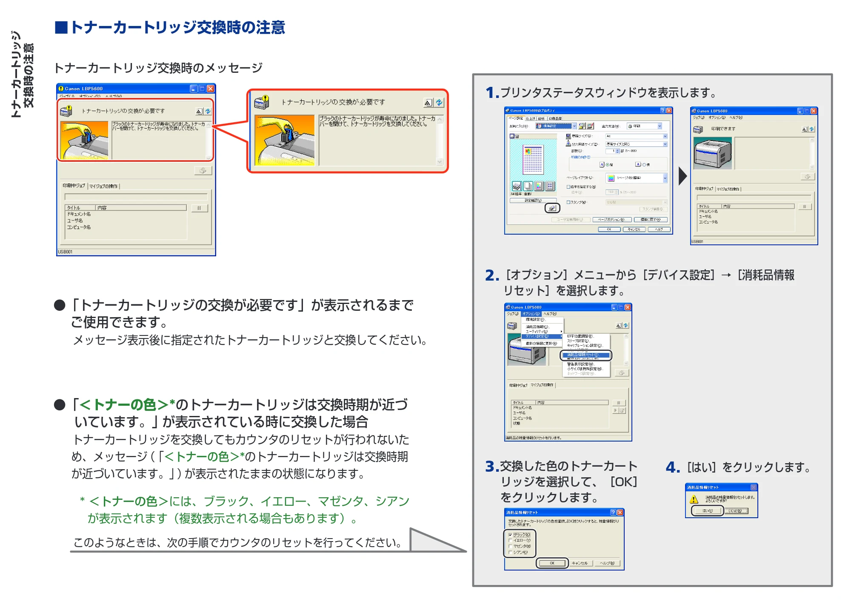
Task: Open consumables info icon in 印刷できます status window
Action: point(805,129)
